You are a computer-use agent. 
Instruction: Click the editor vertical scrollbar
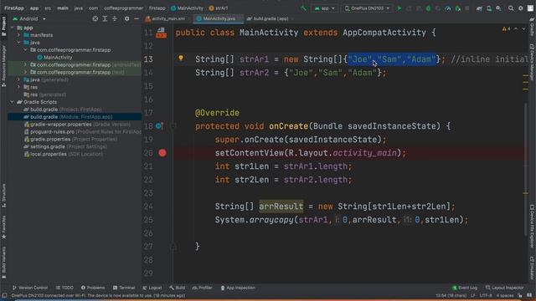pos(526,169)
